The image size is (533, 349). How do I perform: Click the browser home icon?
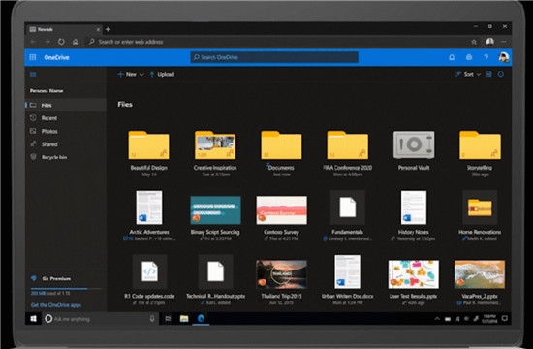click(x=76, y=42)
